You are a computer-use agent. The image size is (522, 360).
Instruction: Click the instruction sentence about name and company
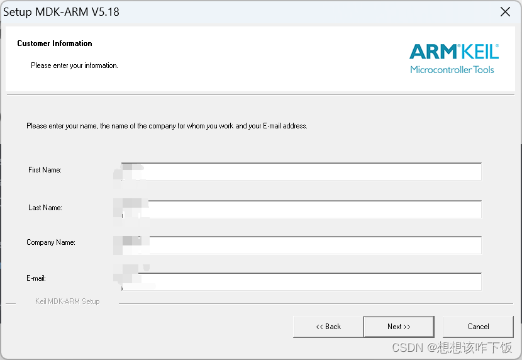tap(167, 126)
